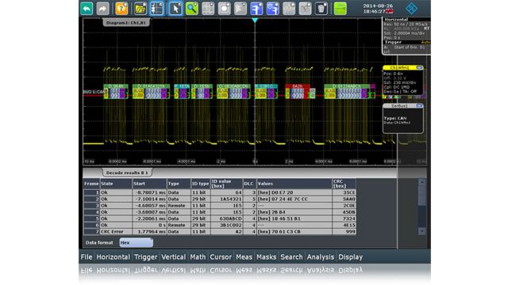The image size is (508, 285).
Task: Click ID value '3B1C002' cell
Action: point(226,225)
